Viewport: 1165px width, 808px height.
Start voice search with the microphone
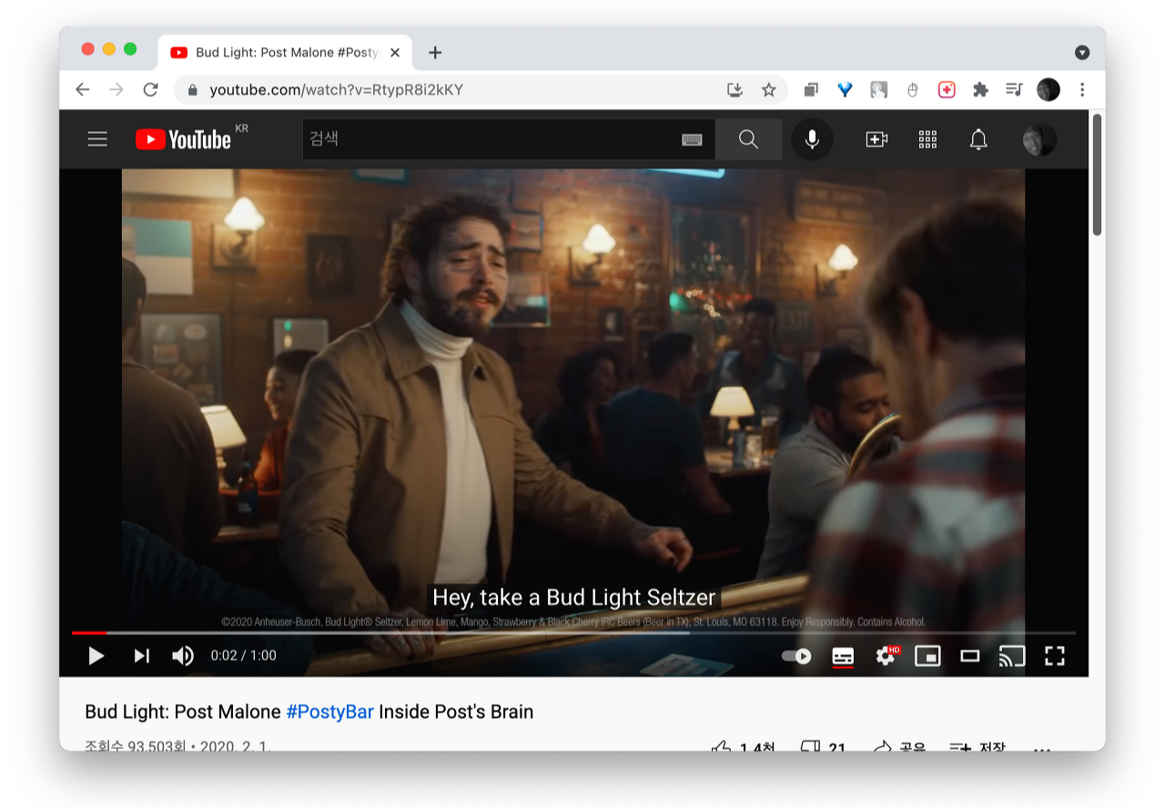812,139
